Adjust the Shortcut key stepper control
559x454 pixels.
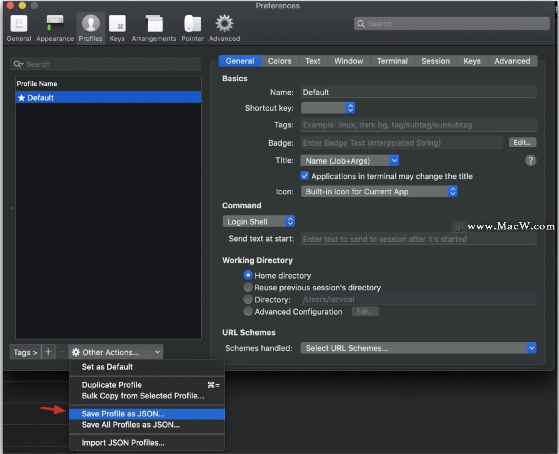(351, 108)
